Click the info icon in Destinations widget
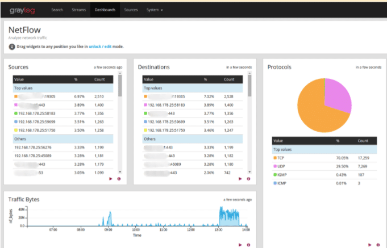 point(248,179)
